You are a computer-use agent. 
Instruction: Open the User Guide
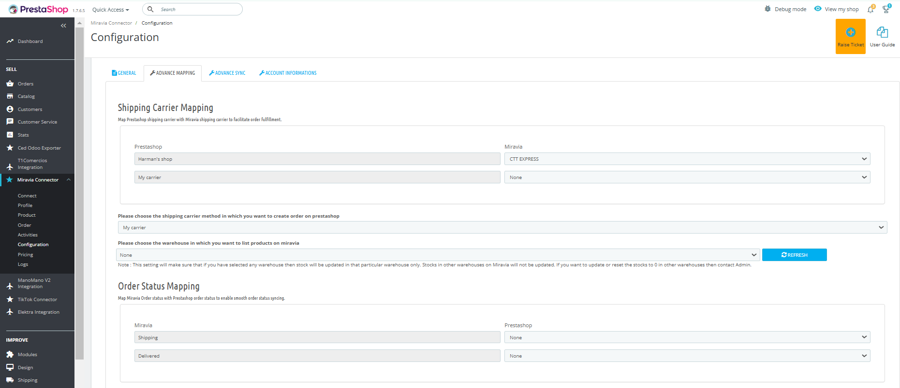click(x=882, y=37)
